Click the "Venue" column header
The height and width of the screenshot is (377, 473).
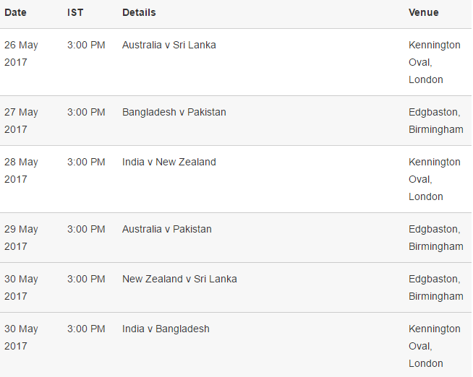click(x=423, y=12)
